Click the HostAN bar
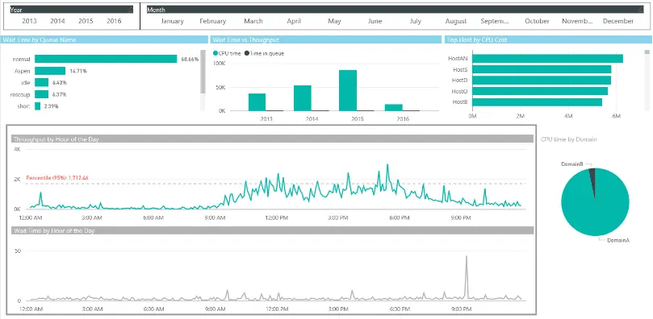The height and width of the screenshot is (319, 653). [547, 59]
